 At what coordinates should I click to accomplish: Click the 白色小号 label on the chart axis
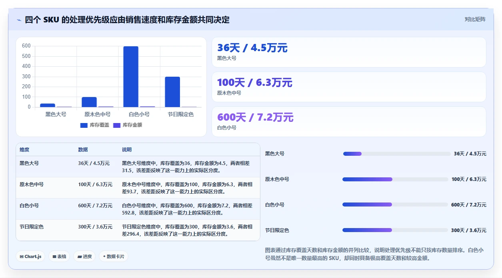point(139,114)
